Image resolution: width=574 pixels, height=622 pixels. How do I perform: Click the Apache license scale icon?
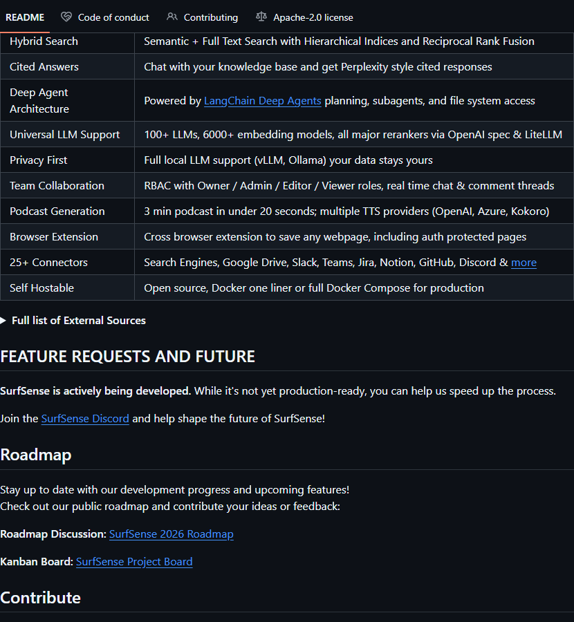tap(261, 17)
